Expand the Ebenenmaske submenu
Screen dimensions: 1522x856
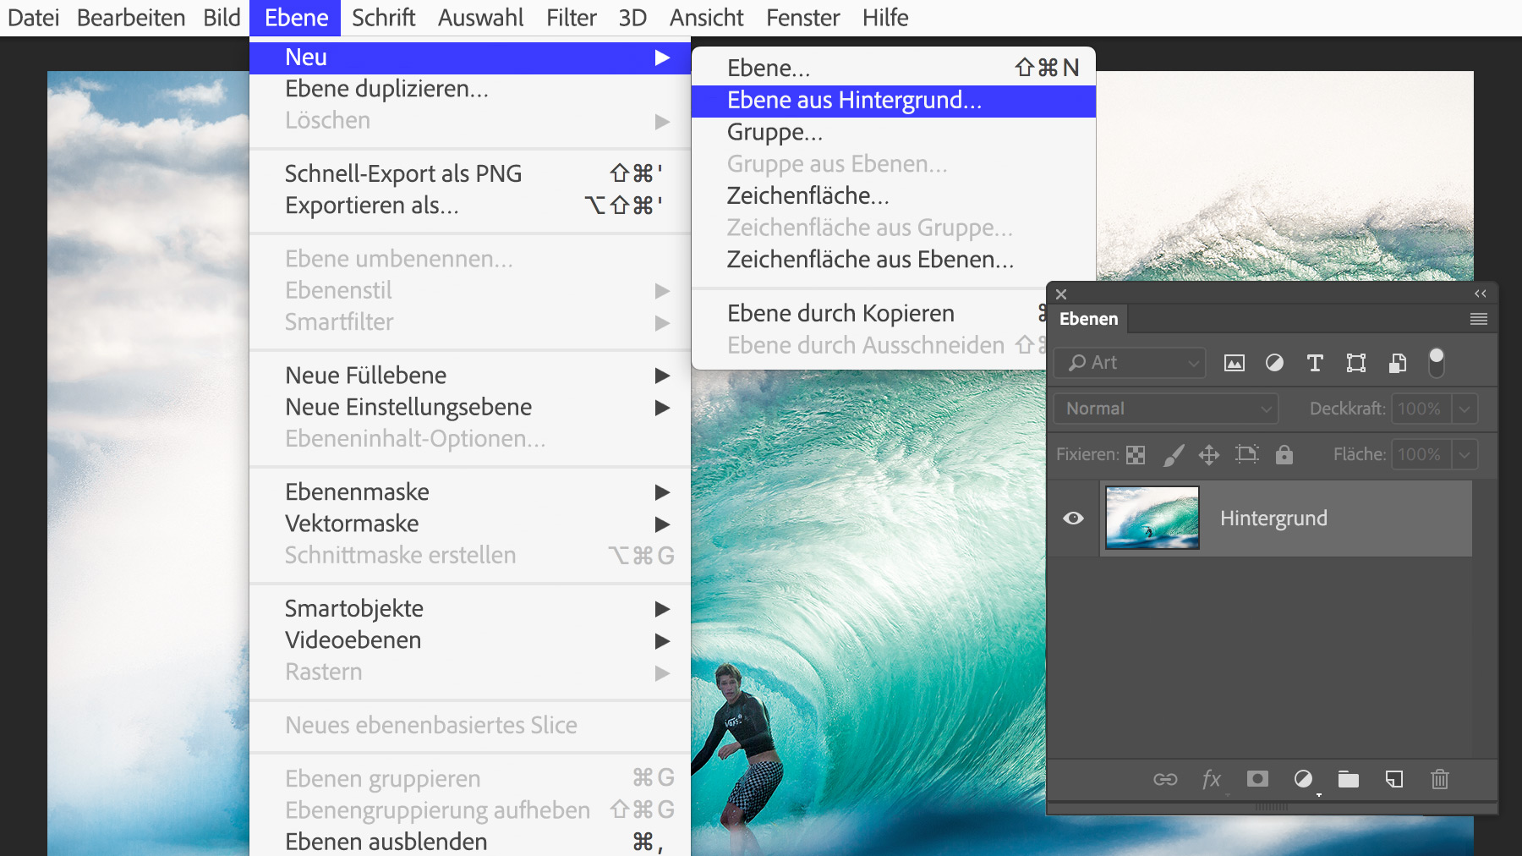[470, 492]
